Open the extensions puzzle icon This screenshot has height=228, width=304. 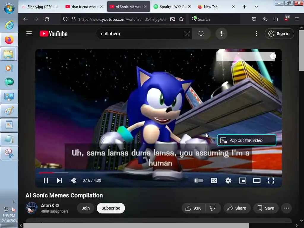pos(275,19)
